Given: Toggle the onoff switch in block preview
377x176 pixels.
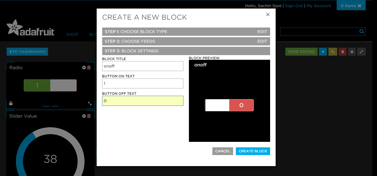Looking at the screenshot, I should [x=229, y=105].
